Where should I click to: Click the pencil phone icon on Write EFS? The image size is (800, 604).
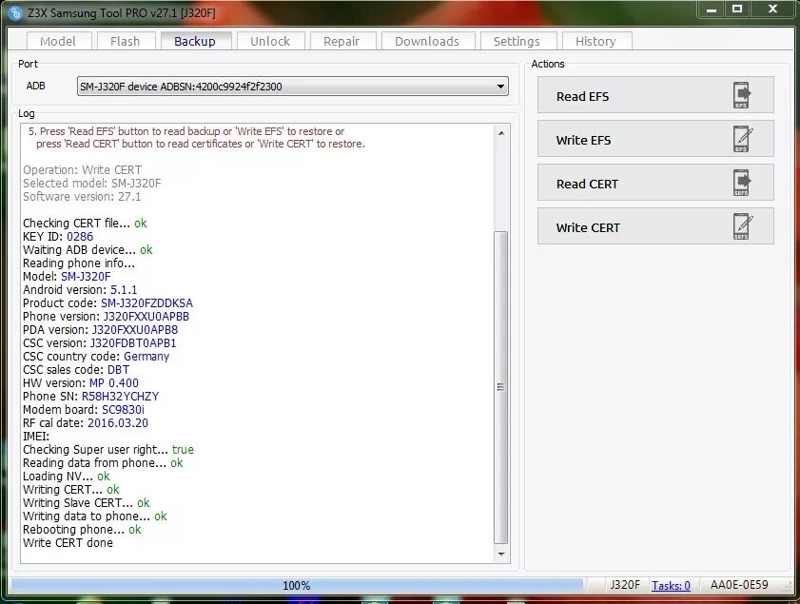pyautogui.click(x=742, y=139)
